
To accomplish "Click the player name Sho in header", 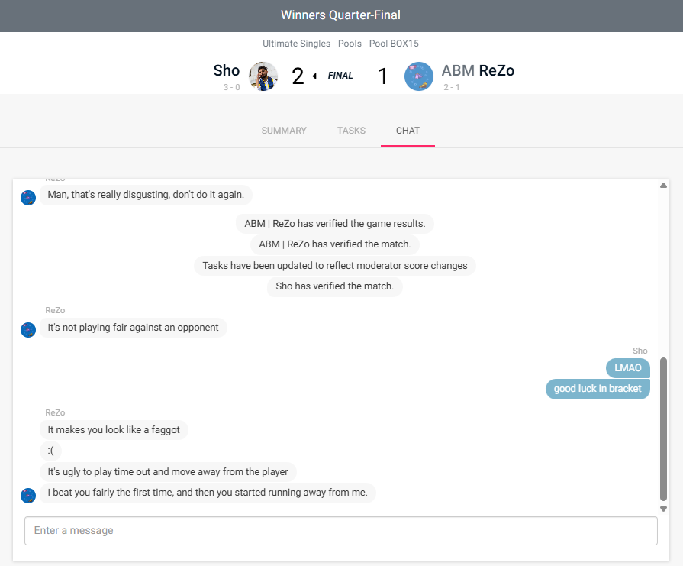I will coord(227,70).
